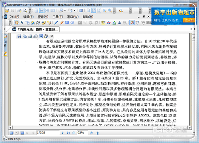Screen dimensions: 199x143
Task: Click the anchor icon in annotation toolbar
Action: pos(119,23)
